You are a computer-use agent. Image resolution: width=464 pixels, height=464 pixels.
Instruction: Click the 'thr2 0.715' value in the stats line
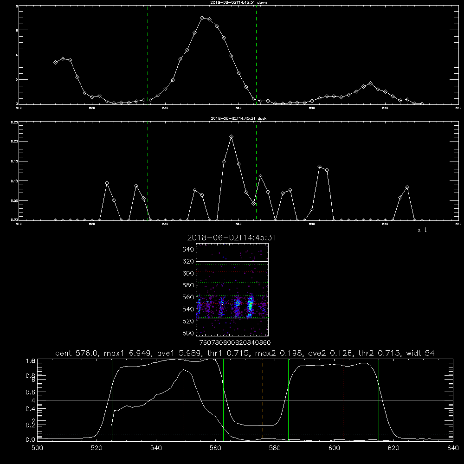tap(380, 353)
